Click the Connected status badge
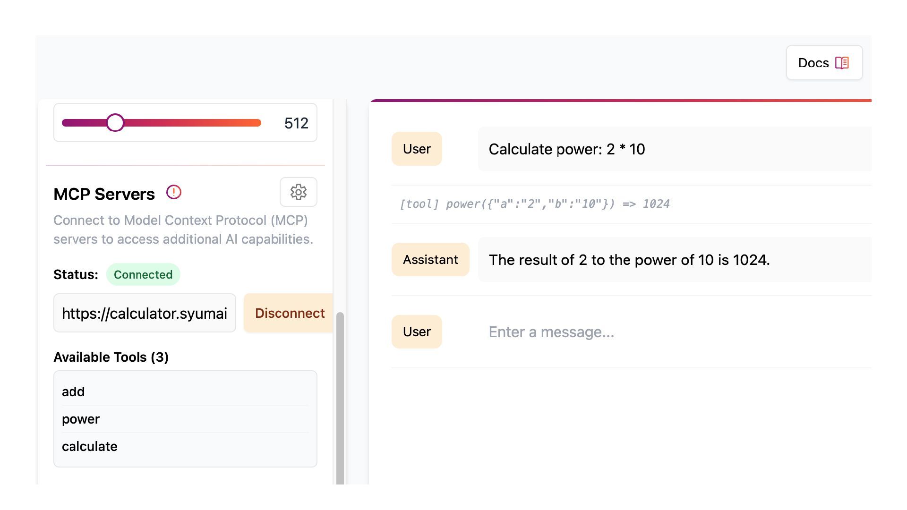Screen dimensions: 907x510 143,274
